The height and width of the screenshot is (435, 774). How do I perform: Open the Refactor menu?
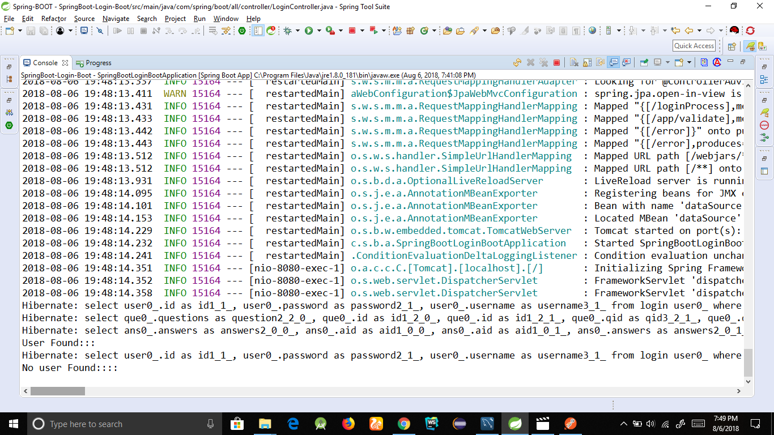(54, 18)
